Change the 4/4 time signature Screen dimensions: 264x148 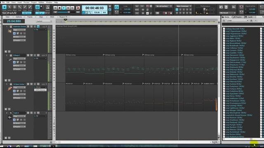coord(104,12)
